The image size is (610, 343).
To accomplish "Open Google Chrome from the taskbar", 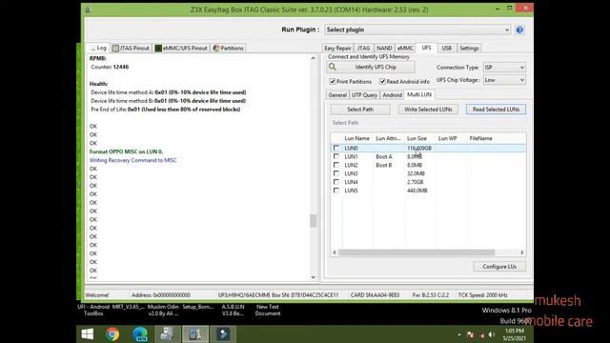I will [x=112, y=334].
